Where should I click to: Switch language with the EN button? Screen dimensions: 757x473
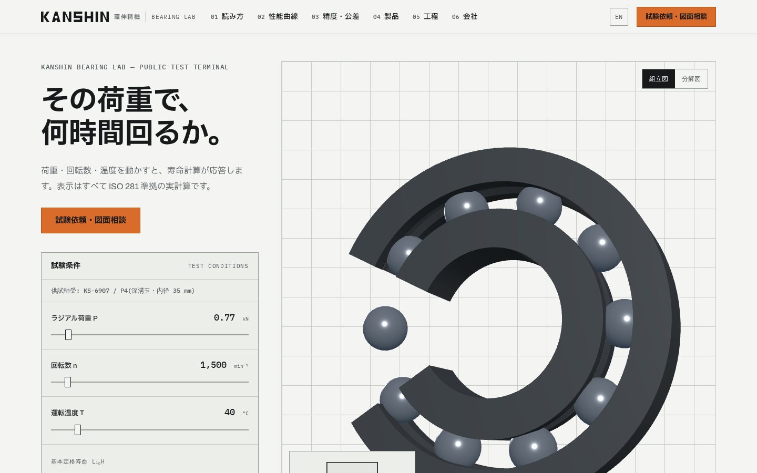619,17
